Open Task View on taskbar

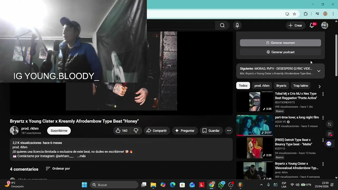coord(144,185)
